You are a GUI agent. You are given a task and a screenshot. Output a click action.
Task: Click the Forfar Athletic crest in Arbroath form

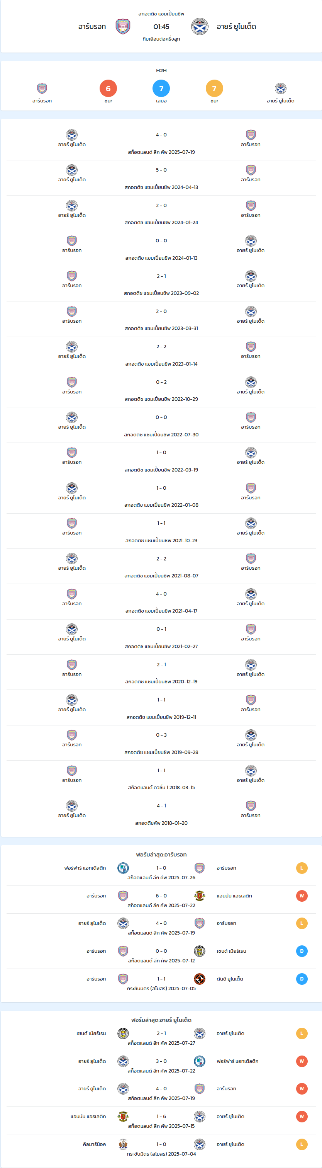(123, 868)
